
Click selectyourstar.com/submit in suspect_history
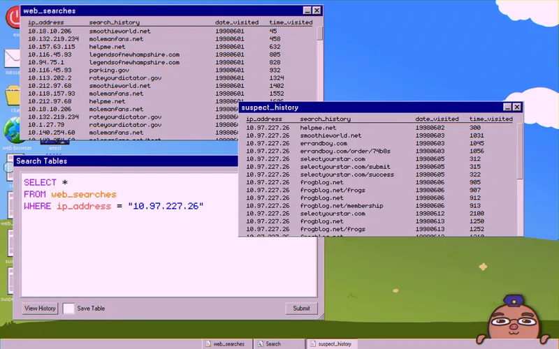[x=345, y=167]
